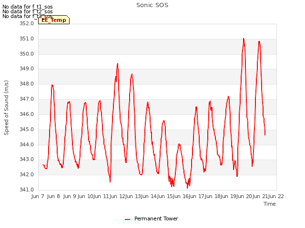Image resolution: width=305 pixels, height=228 pixels.
Task: Click the 341.0 y-axis tick label
Action: pyautogui.click(x=27, y=190)
